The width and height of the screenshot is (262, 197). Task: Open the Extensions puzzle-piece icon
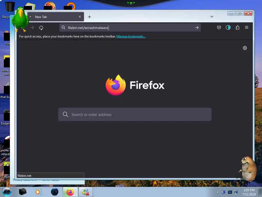237,27
